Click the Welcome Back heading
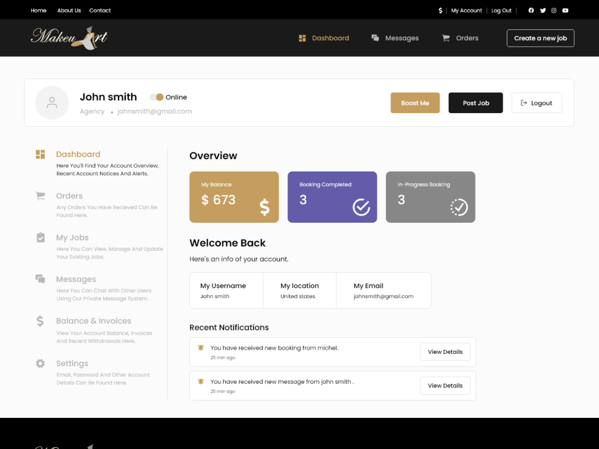 coord(227,243)
